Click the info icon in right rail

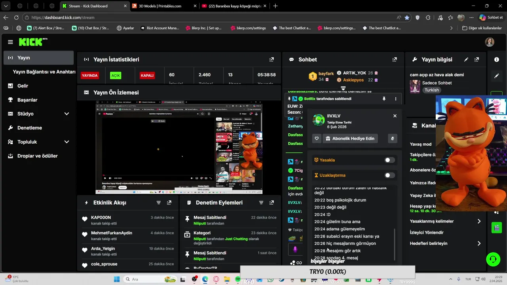497,59
